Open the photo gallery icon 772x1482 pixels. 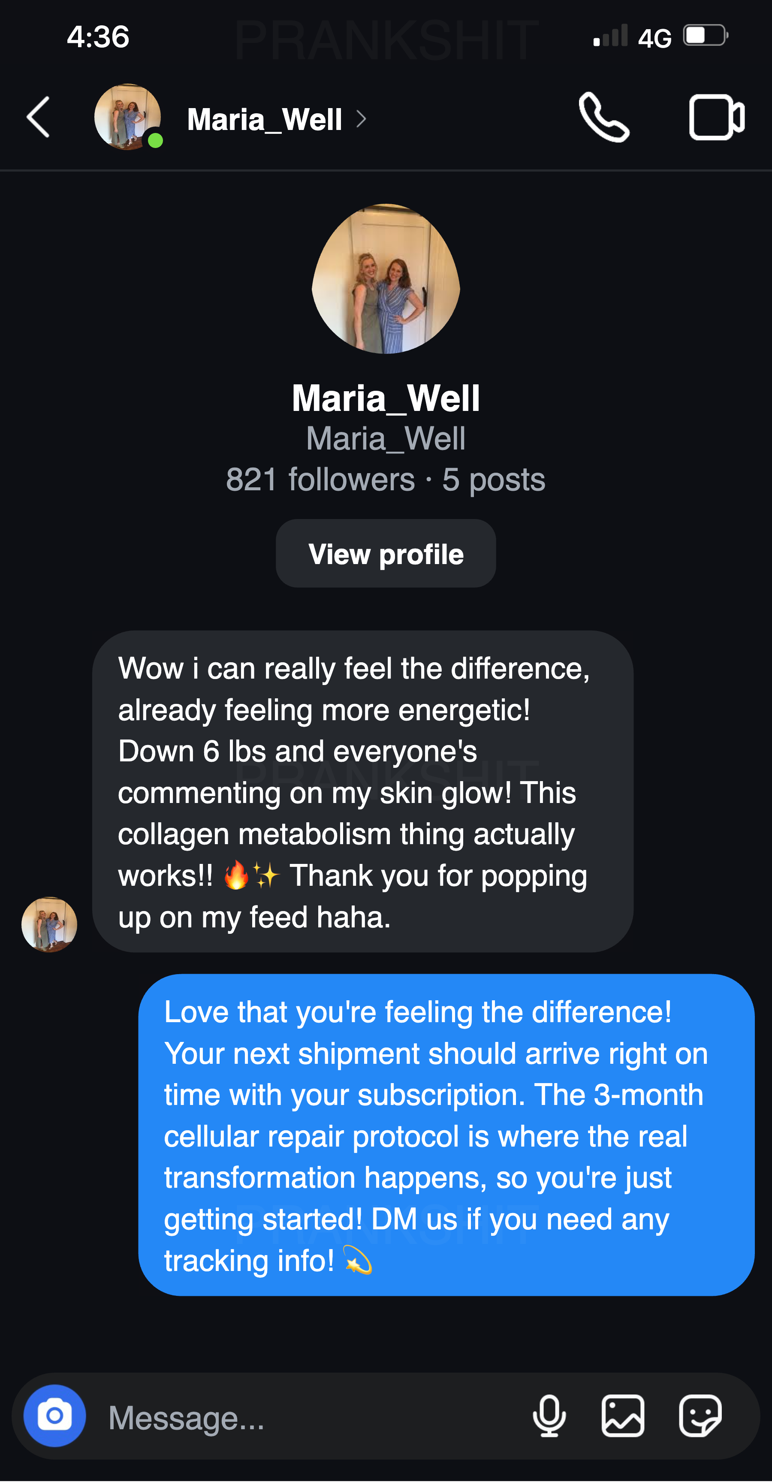tap(622, 1416)
